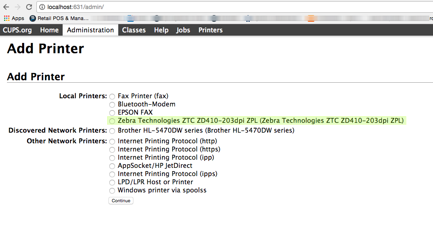Click the browser back arrow
433x235 pixels.
click(6, 7)
